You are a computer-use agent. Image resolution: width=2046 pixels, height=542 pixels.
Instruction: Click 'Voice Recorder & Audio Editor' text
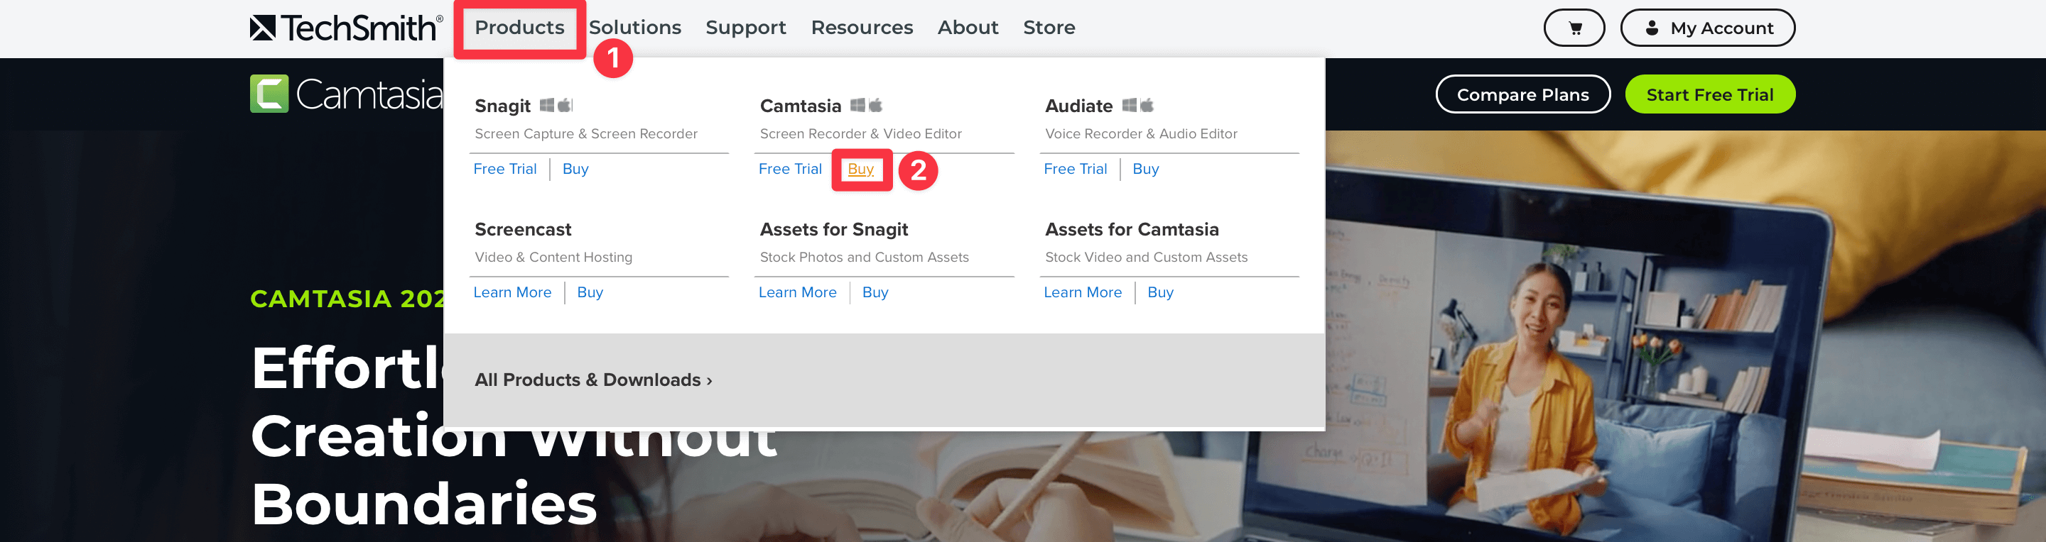tap(1140, 134)
